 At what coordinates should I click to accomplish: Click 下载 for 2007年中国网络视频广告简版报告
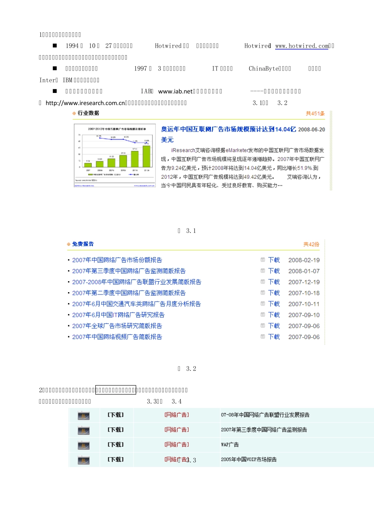click(x=274, y=337)
